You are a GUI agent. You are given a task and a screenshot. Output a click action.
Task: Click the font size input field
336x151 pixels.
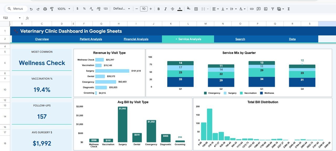coord(144,9)
